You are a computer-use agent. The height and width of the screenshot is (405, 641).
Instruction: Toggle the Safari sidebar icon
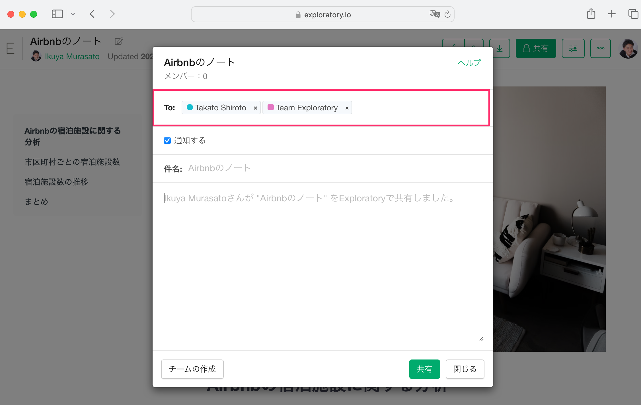[x=57, y=14]
